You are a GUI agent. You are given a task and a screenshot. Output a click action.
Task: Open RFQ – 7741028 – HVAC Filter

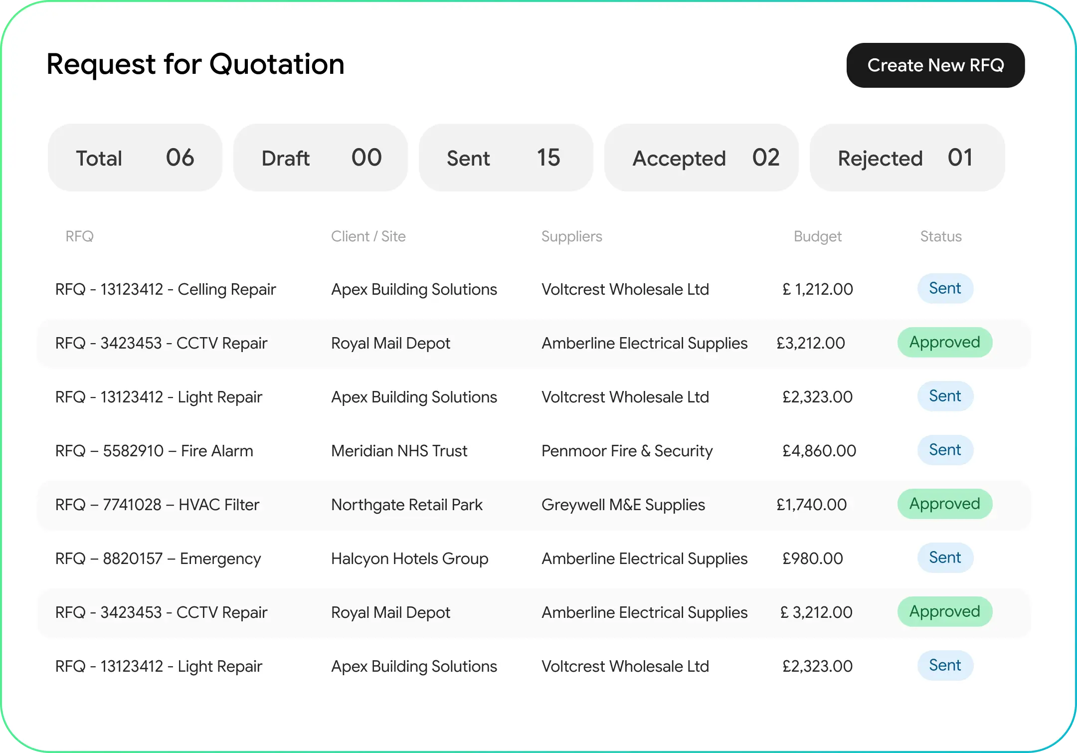point(157,505)
